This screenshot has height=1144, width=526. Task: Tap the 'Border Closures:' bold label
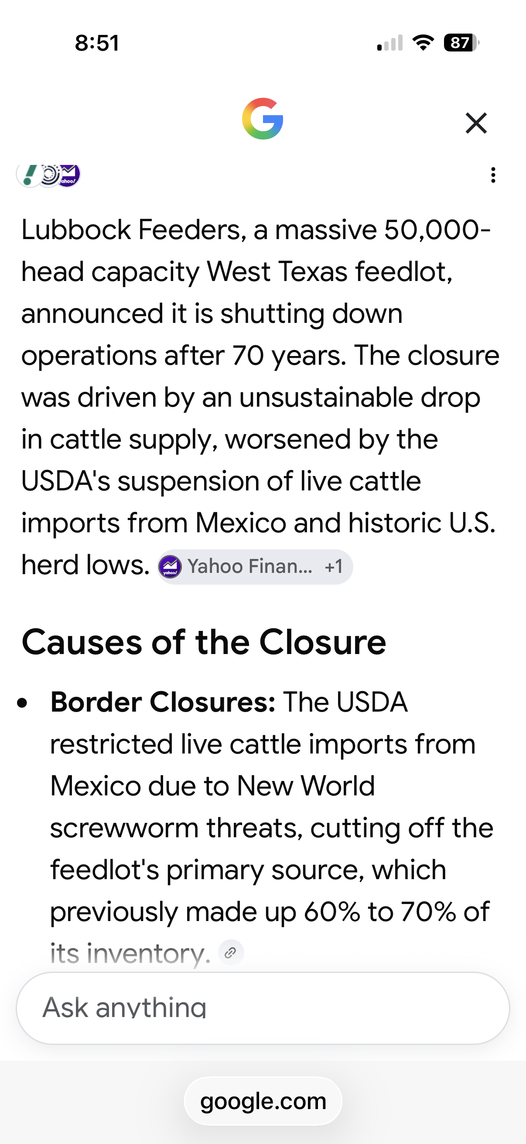pyautogui.click(x=163, y=702)
